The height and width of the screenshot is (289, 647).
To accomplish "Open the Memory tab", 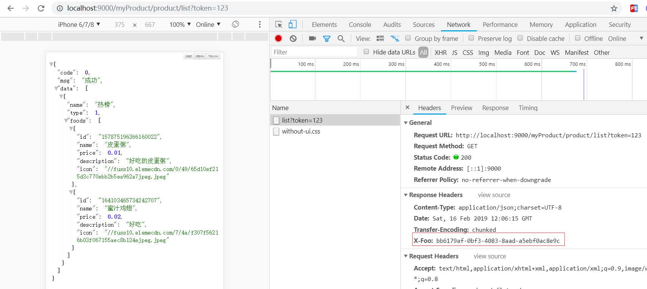I will tap(541, 25).
